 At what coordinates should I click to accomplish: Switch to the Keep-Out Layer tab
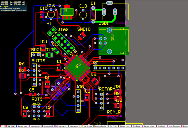click(x=173, y=126)
